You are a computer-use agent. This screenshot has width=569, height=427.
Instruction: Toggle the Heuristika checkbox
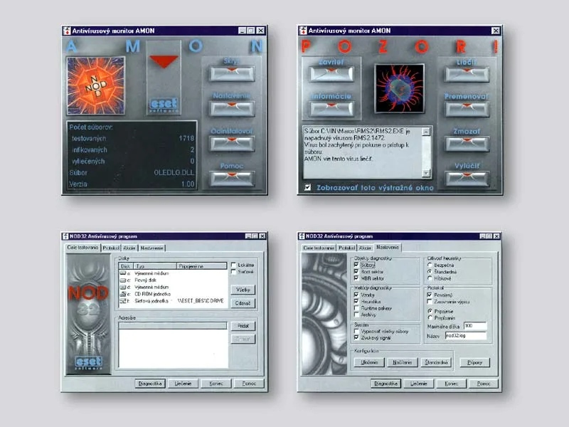[x=356, y=301]
